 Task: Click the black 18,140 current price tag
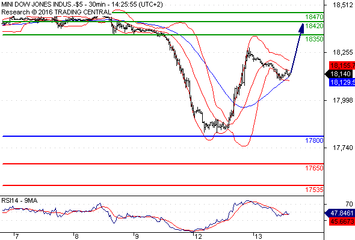[x=339, y=74]
